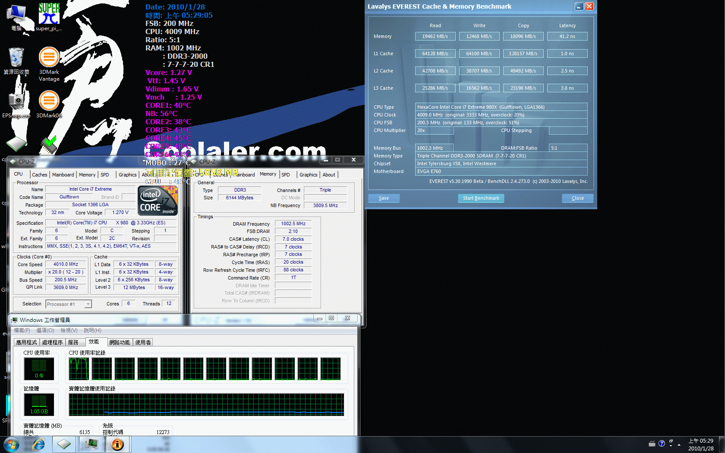This screenshot has width=725, height=453.
Task: Click the Memory Read value 19462 MB/s
Action: (x=435, y=36)
